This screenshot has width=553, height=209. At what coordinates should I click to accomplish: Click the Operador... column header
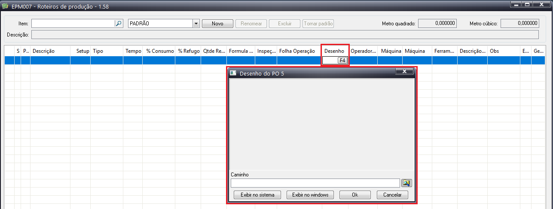(363, 51)
